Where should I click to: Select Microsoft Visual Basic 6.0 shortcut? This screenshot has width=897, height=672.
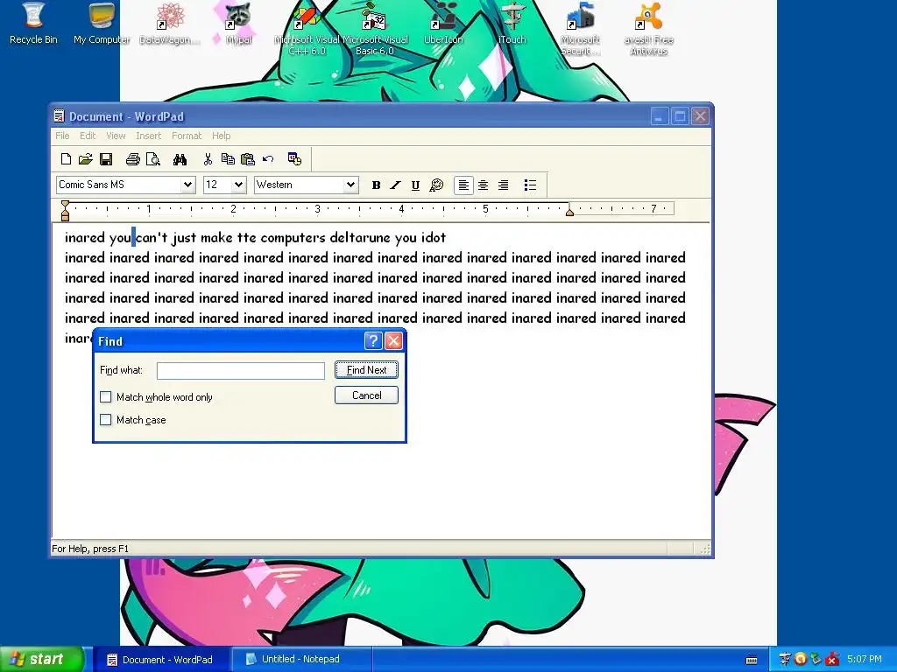(x=375, y=29)
